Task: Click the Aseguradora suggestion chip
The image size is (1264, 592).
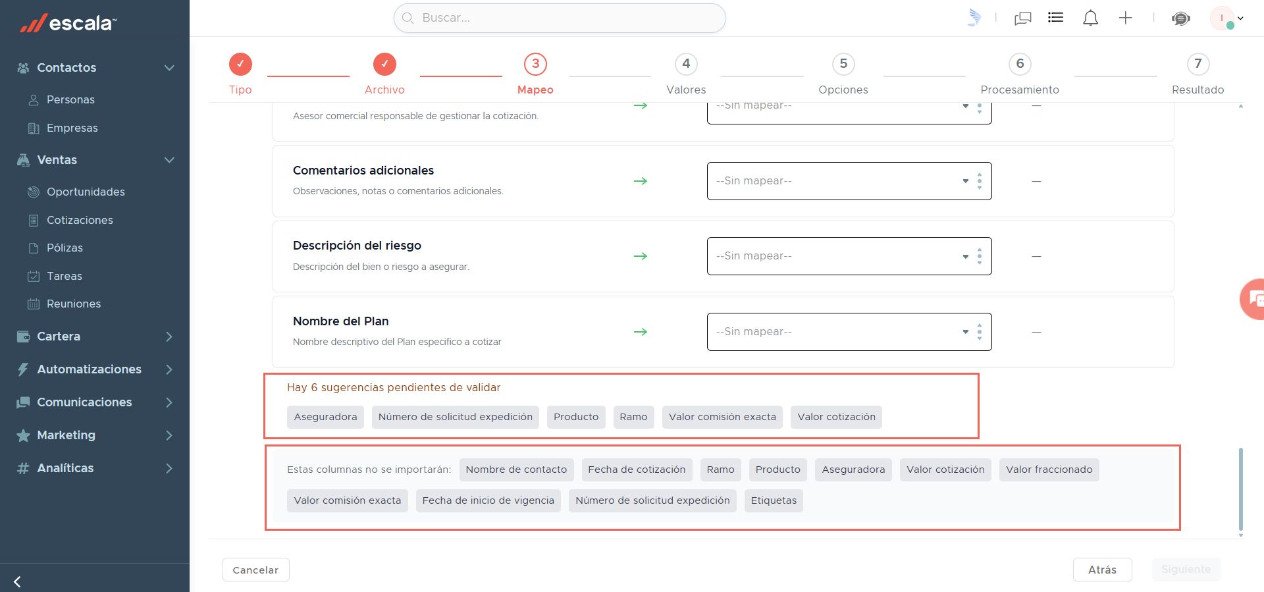Action: pyautogui.click(x=325, y=417)
